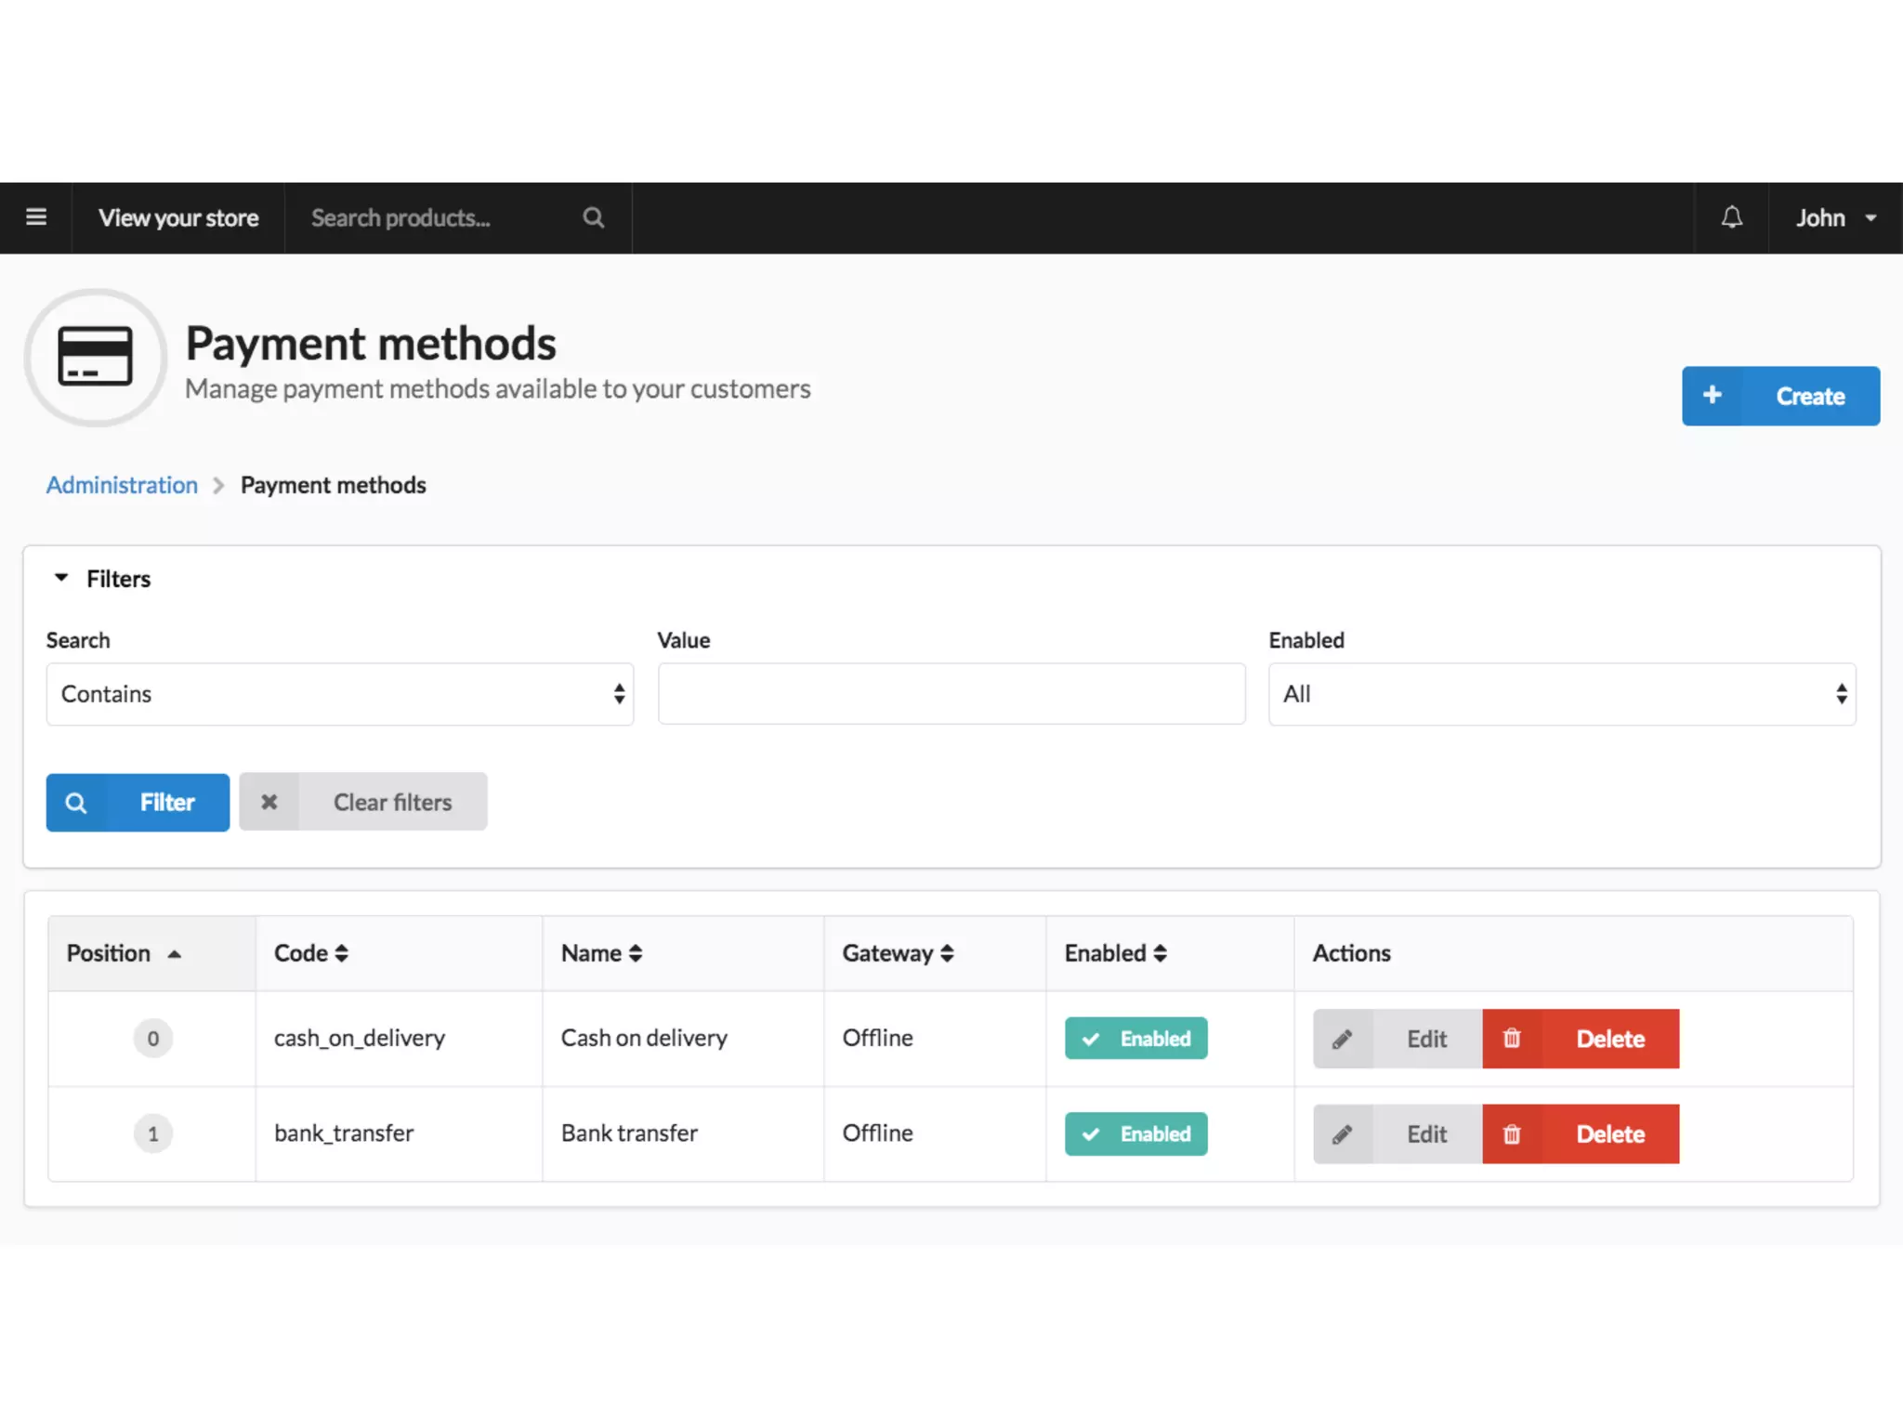The height and width of the screenshot is (1427, 1903).
Task: Open the Enabled 'All' filter dropdown
Action: click(x=1562, y=694)
